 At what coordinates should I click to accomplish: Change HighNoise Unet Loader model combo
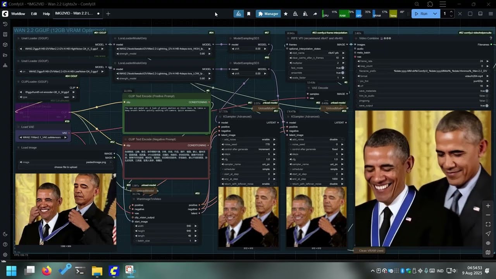point(62,49)
